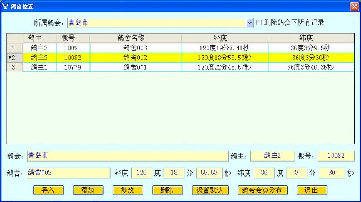Click longitude cell 120度19分7.41秒
Image resolution: width=361 pixels, height=202 pixels.
click(x=225, y=48)
